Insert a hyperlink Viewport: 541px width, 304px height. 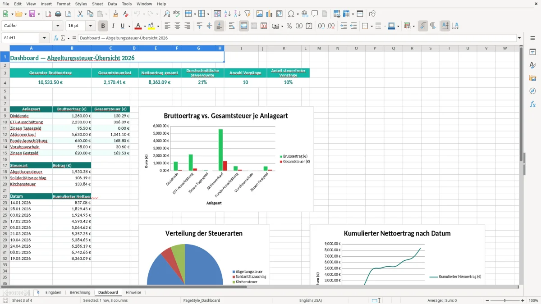pyautogui.click(x=305, y=14)
